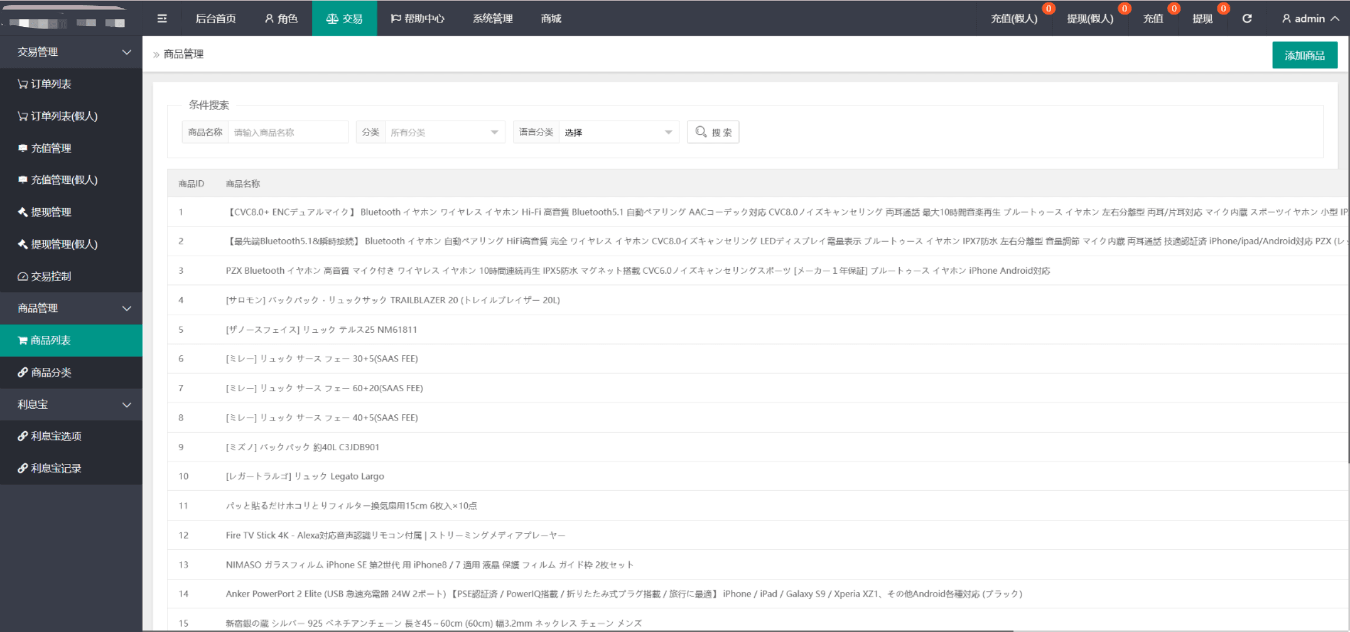Viewport: 1350px width, 632px height.
Task: Click the 添加商品 button
Action: [x=1305, y=54]
